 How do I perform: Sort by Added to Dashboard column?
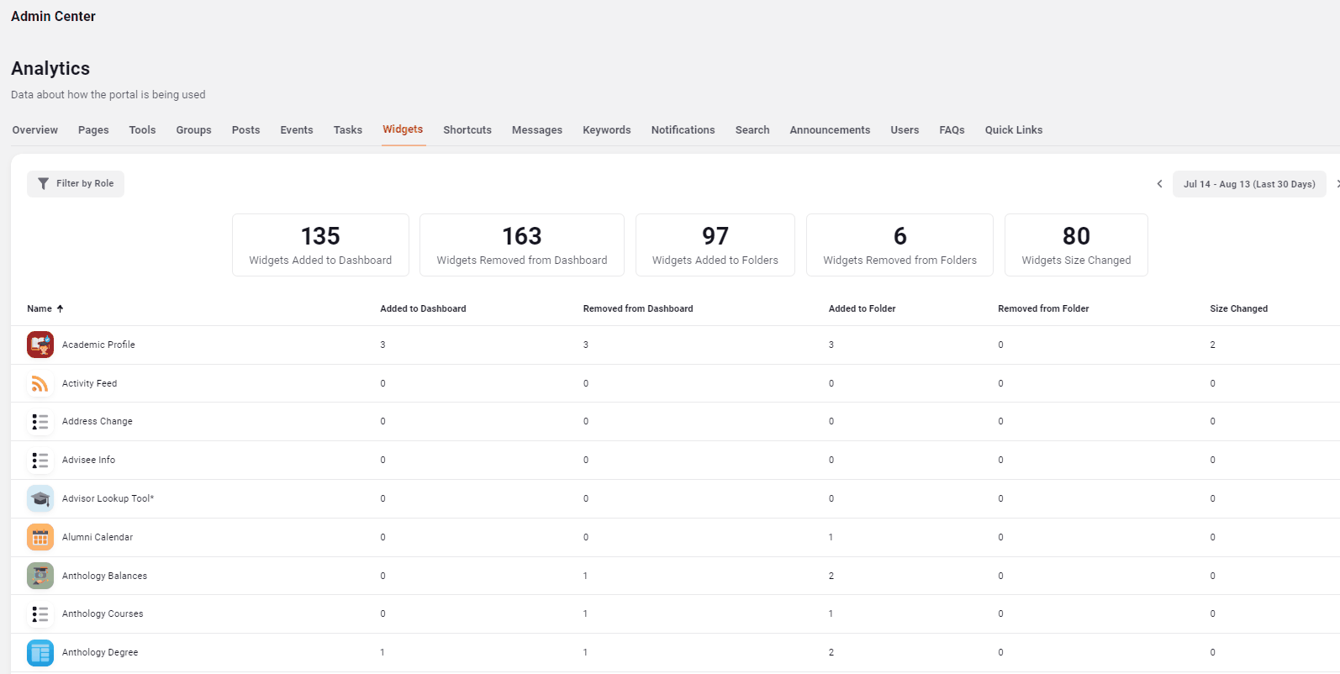click(423, 308)
